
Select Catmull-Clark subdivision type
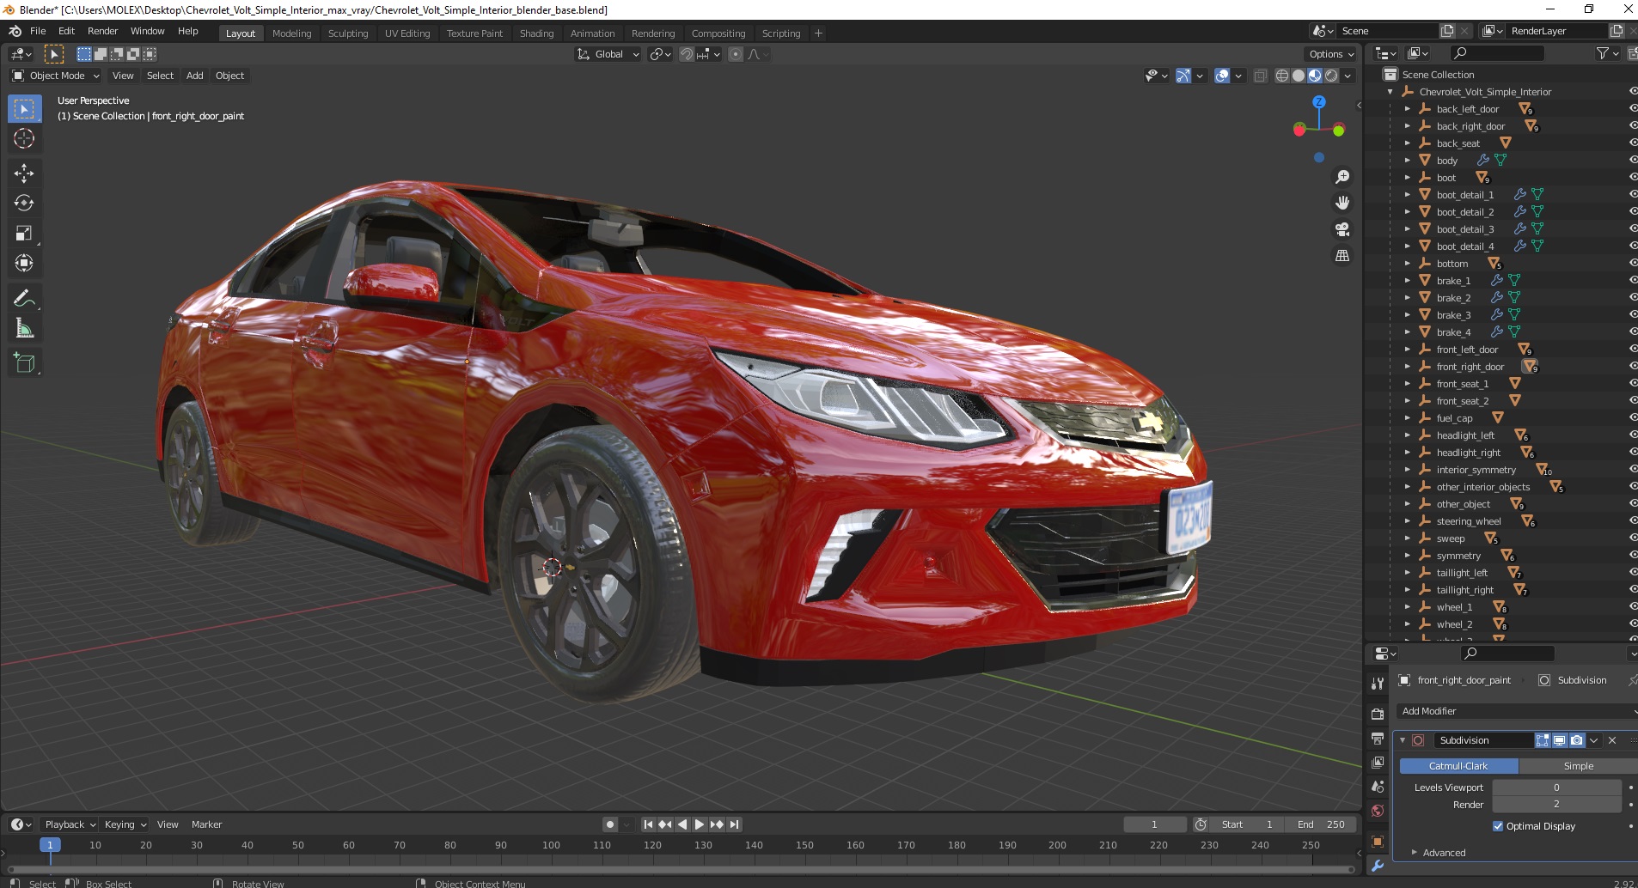1458,766
